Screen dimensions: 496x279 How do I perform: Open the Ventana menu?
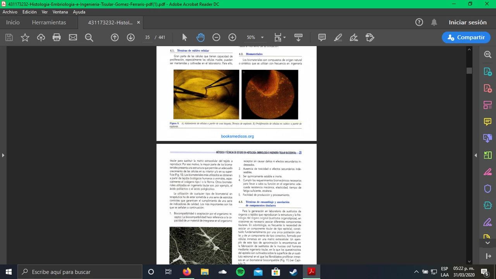[60, 12]
